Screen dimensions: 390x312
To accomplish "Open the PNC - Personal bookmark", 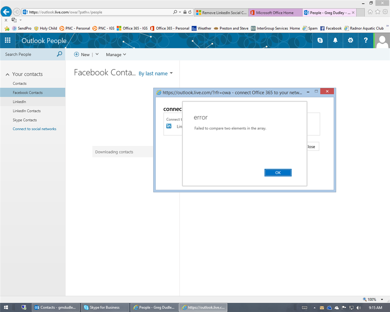I will point(75,28).
